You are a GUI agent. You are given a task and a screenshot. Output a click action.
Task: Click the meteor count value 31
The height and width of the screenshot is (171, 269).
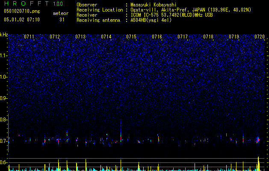click(x=62, y=20)
